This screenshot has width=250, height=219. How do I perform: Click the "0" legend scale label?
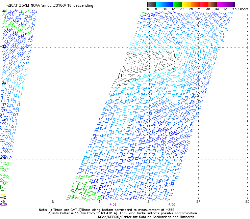[x=148, y=9]
